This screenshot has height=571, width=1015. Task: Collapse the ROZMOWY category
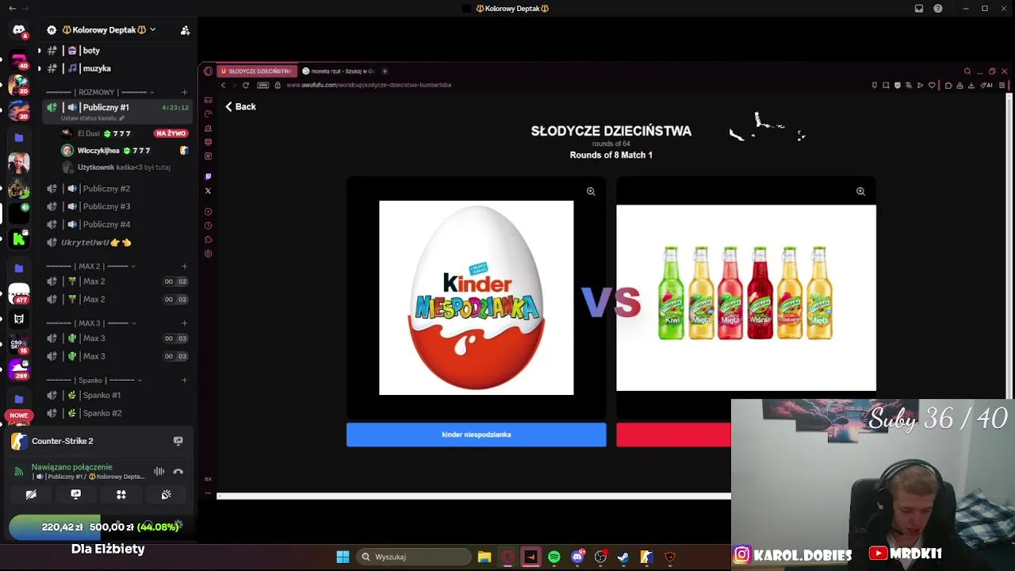(x=99, y=92)
